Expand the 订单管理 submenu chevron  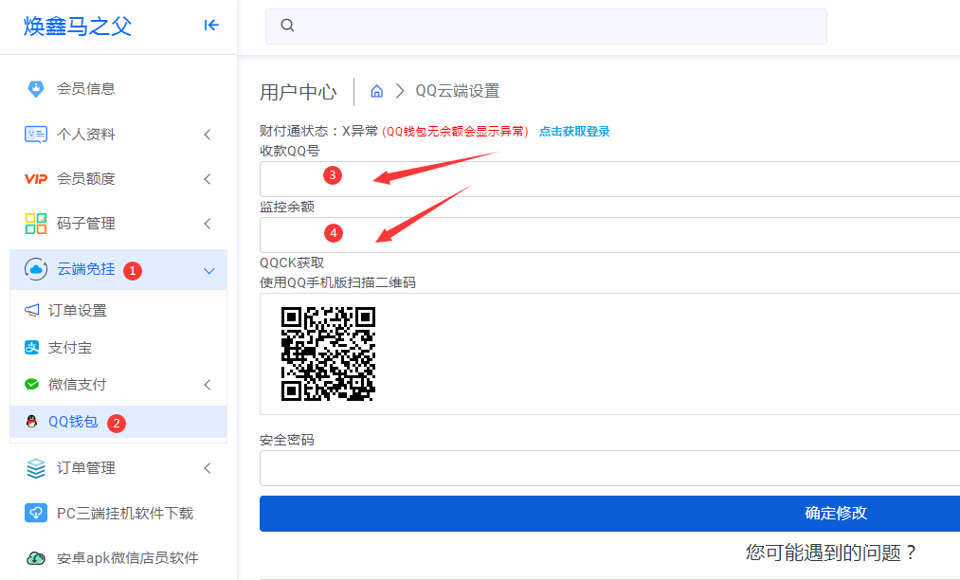click(208, 468)
